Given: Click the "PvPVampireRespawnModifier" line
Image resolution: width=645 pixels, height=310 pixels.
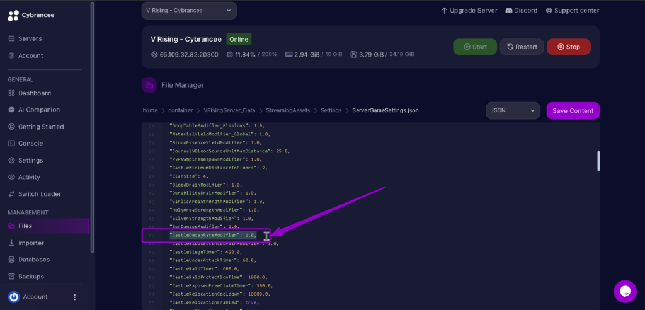Looking at the screenshot, I should click(x=215, y=159).
